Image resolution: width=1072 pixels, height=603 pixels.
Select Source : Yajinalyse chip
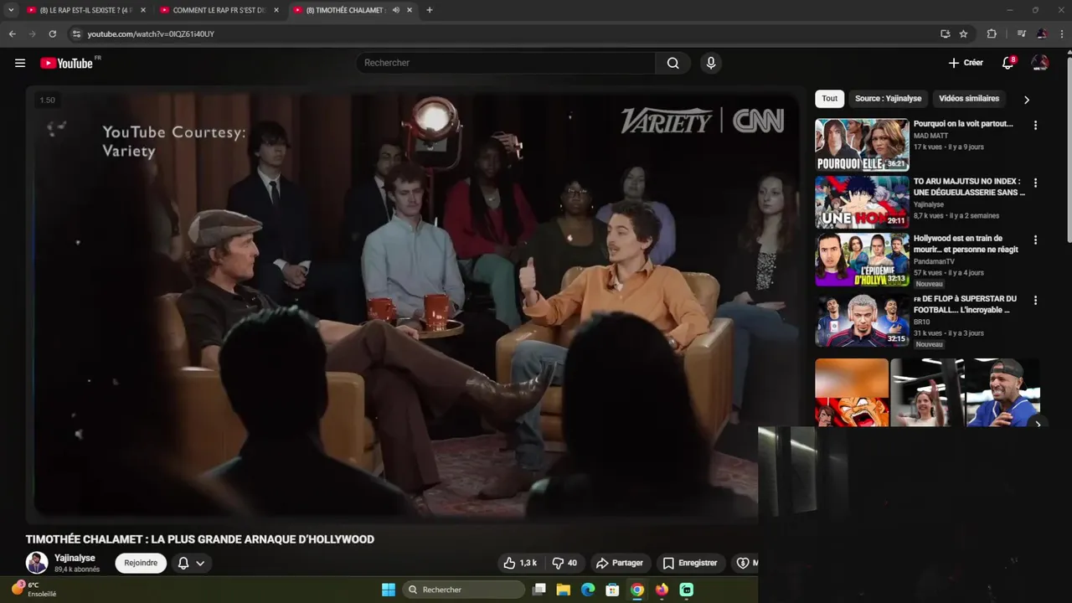(x=888, y=99)
